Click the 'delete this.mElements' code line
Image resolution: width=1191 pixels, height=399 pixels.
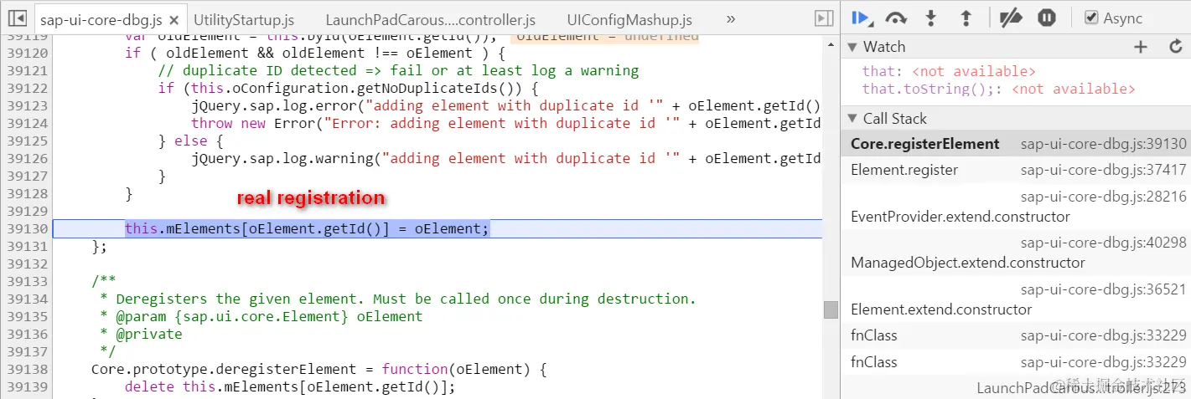coord(290,386)
